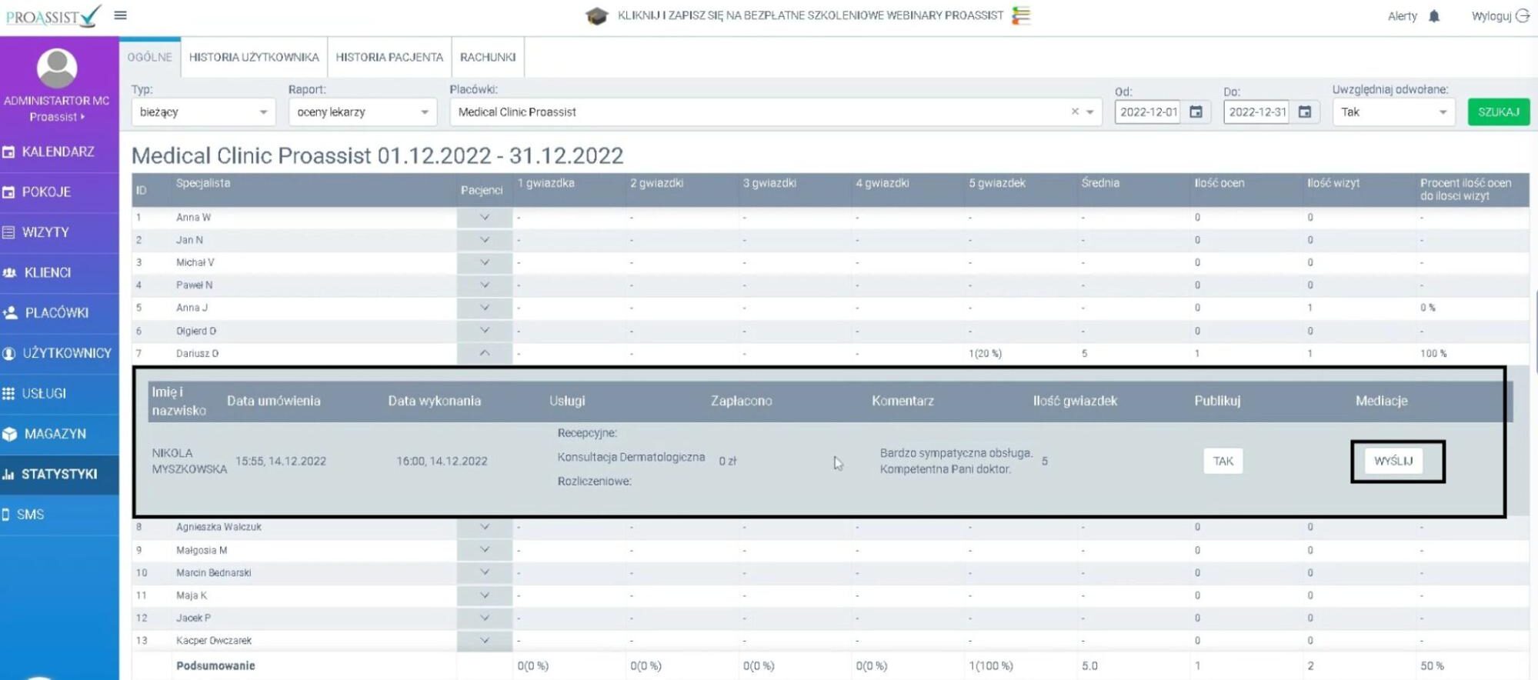This screenshot has height=680, width=1538.
Task: Go to Użytkownicy section
Action: (59, 353)
